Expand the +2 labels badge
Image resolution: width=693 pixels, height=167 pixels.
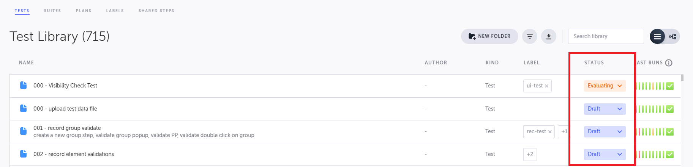[530, 154]
